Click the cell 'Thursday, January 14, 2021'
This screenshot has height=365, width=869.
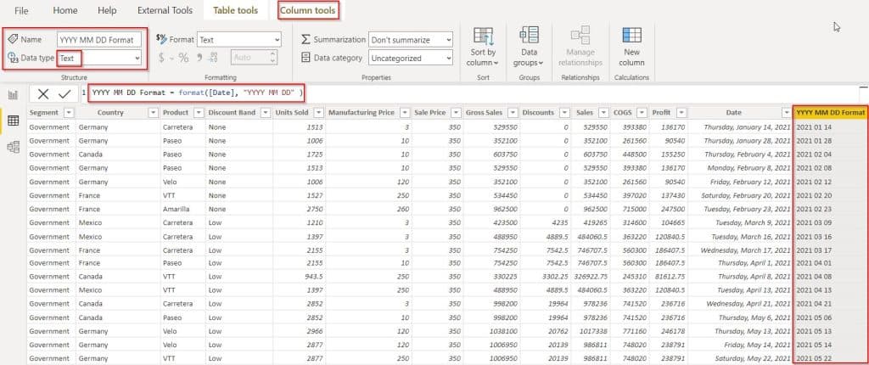coord(740,127)
